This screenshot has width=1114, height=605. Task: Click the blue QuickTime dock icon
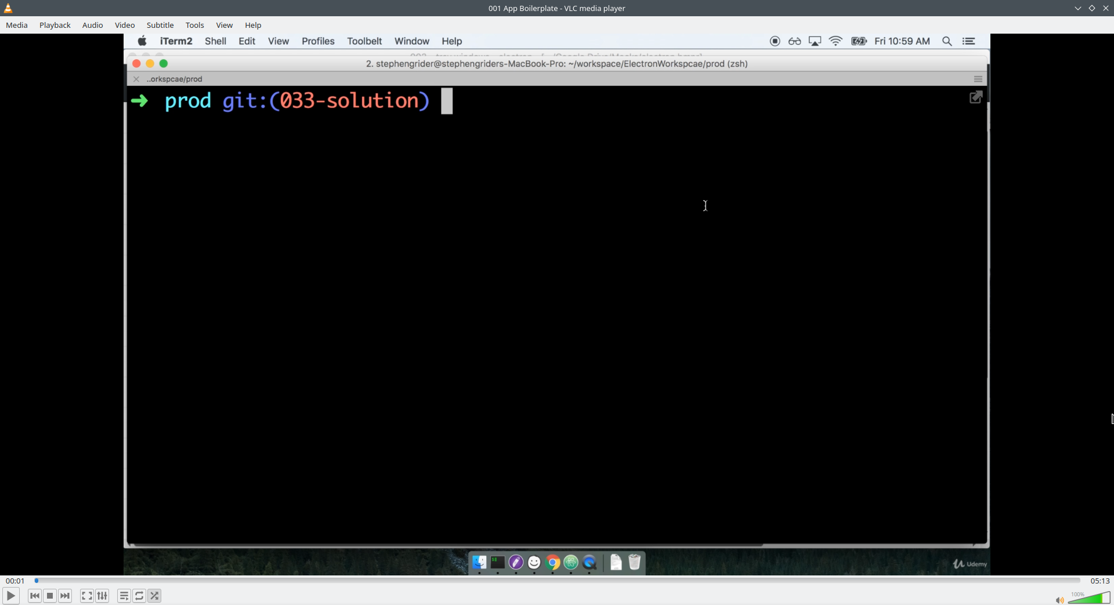[589, 562]
